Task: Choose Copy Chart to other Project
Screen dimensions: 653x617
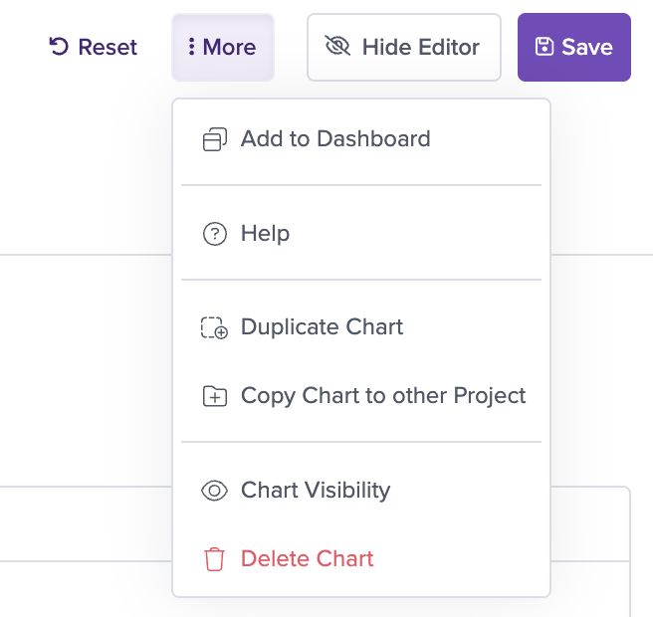Action: (x=361, y=395)
